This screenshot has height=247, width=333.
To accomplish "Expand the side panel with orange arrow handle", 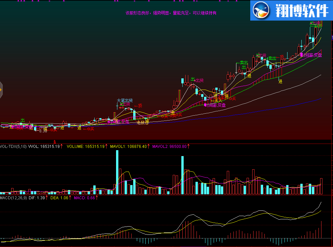I will 1,90.
